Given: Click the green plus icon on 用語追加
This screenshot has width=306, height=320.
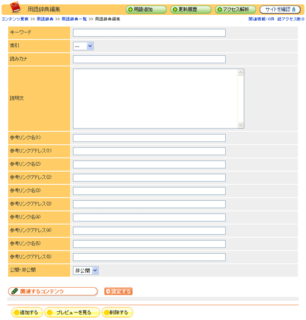Looking at the screenshot, I should [131, 10].
